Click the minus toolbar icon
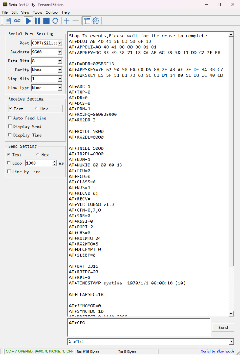240x355 pixels. 76,21
